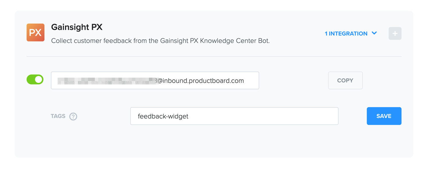Open the question mark help icon beside TAGS
Viewport: 430px width, 169px height.
coord(73,116)
